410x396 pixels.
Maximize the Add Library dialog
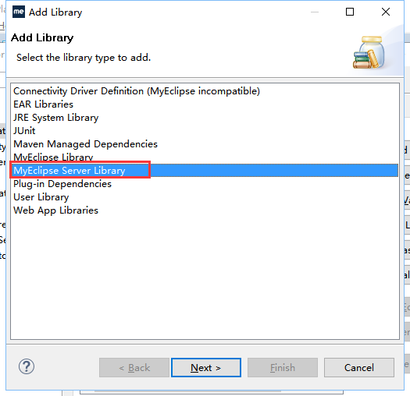coord(350,12)
